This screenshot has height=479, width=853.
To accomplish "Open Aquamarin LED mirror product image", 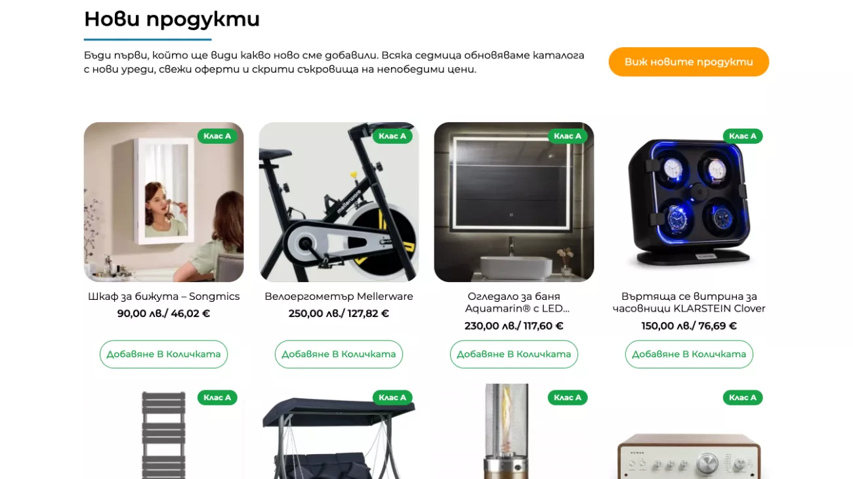I will (514, 202).
